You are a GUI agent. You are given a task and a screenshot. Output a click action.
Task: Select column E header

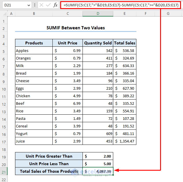coord(125,14)
